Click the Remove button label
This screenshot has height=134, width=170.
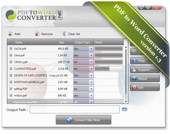[x=47, y=34]
